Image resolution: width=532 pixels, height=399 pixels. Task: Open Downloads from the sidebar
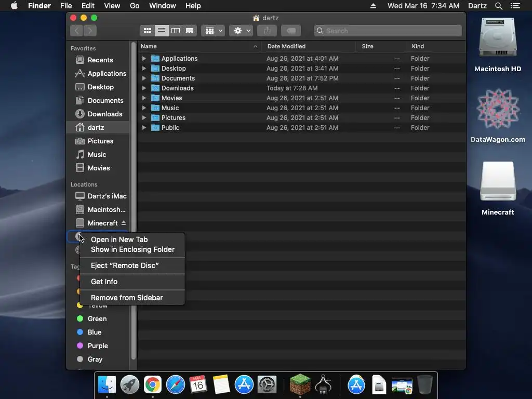(98, 114)
